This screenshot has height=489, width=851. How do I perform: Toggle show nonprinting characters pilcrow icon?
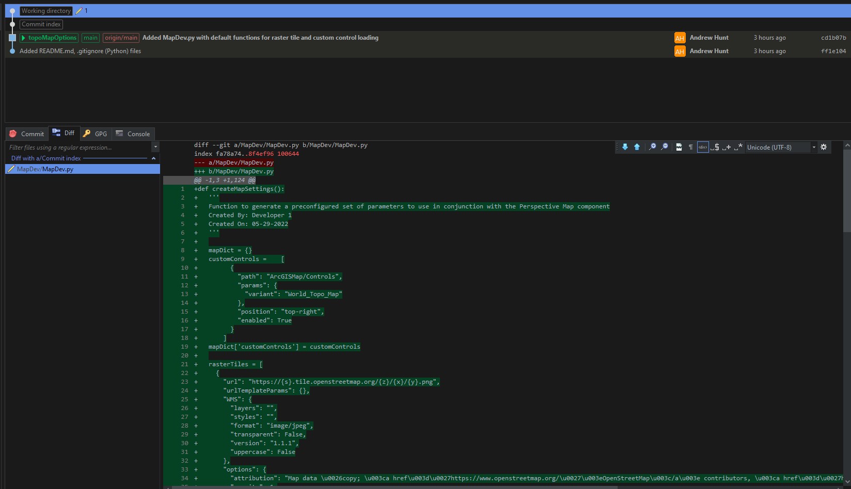point(690,147)
